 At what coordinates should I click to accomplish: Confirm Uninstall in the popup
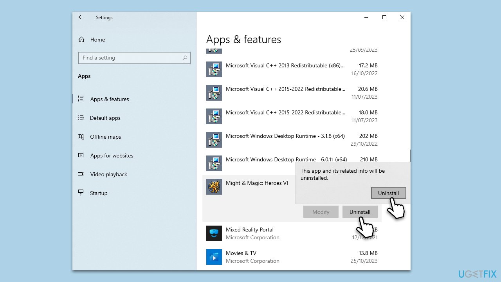389,193
